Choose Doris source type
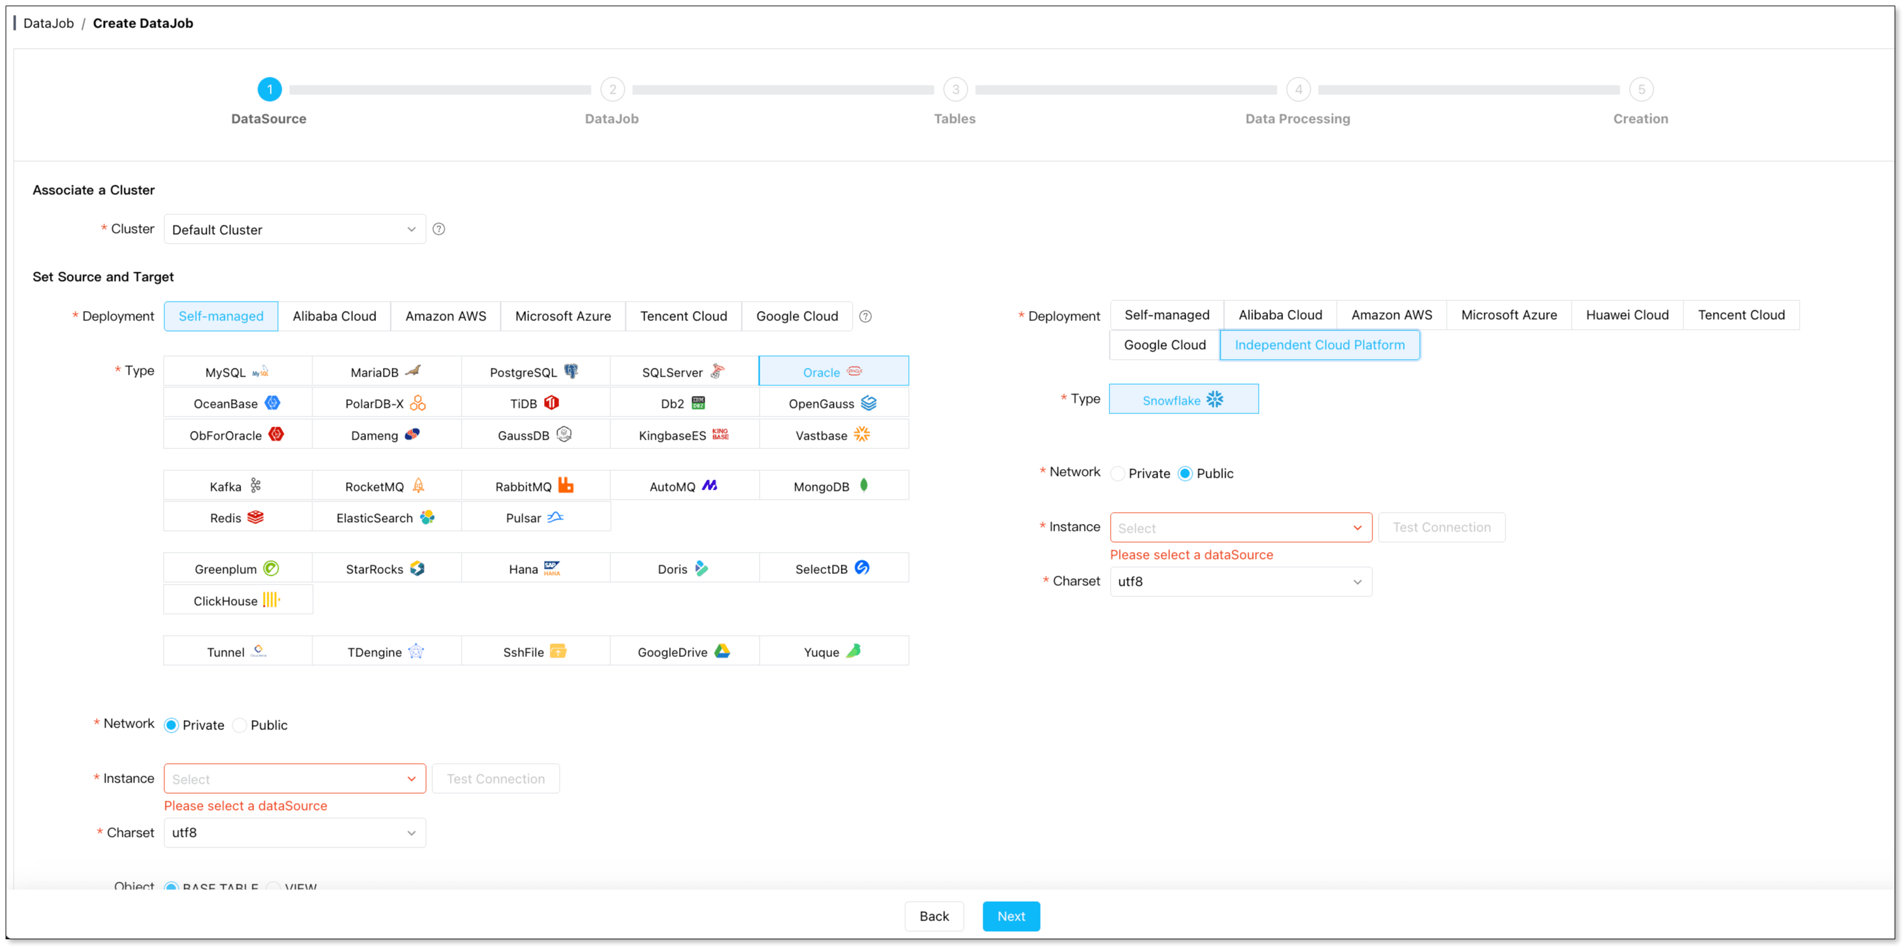This screenshot has height=948, width=1904. pos(685,569)
